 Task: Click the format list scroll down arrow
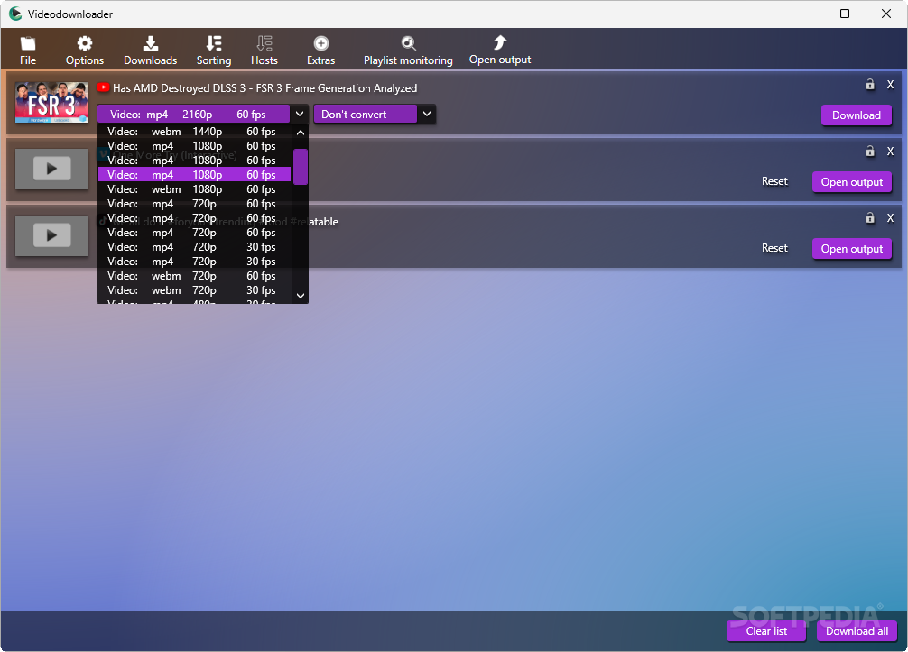[301, 296]
